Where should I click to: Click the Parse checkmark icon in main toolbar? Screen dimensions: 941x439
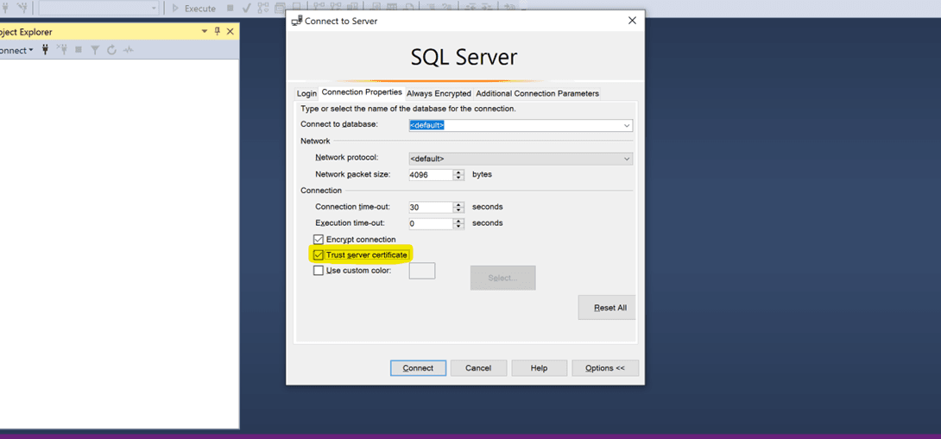246,8
